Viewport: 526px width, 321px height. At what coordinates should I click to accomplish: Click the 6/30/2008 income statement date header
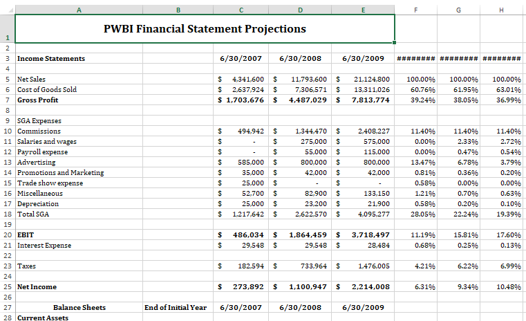coord(300,58)
